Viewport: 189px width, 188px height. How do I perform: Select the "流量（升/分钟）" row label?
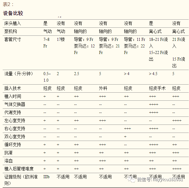pos(18,74)
